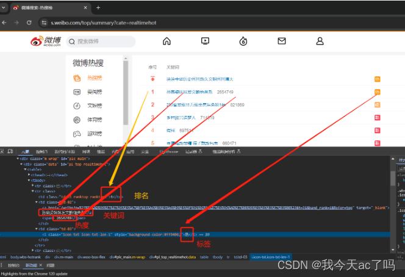405x277 pixels.
Task: Click the 新 tag in rank 4 row
Action: click(377, 131)
